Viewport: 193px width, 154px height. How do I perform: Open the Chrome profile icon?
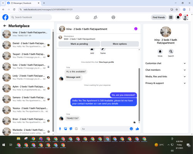click(x=184, y=9)
